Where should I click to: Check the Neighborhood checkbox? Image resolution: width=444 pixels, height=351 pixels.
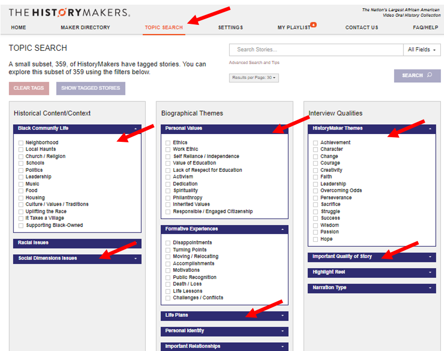pyautogui.click(x=21, y=143)
